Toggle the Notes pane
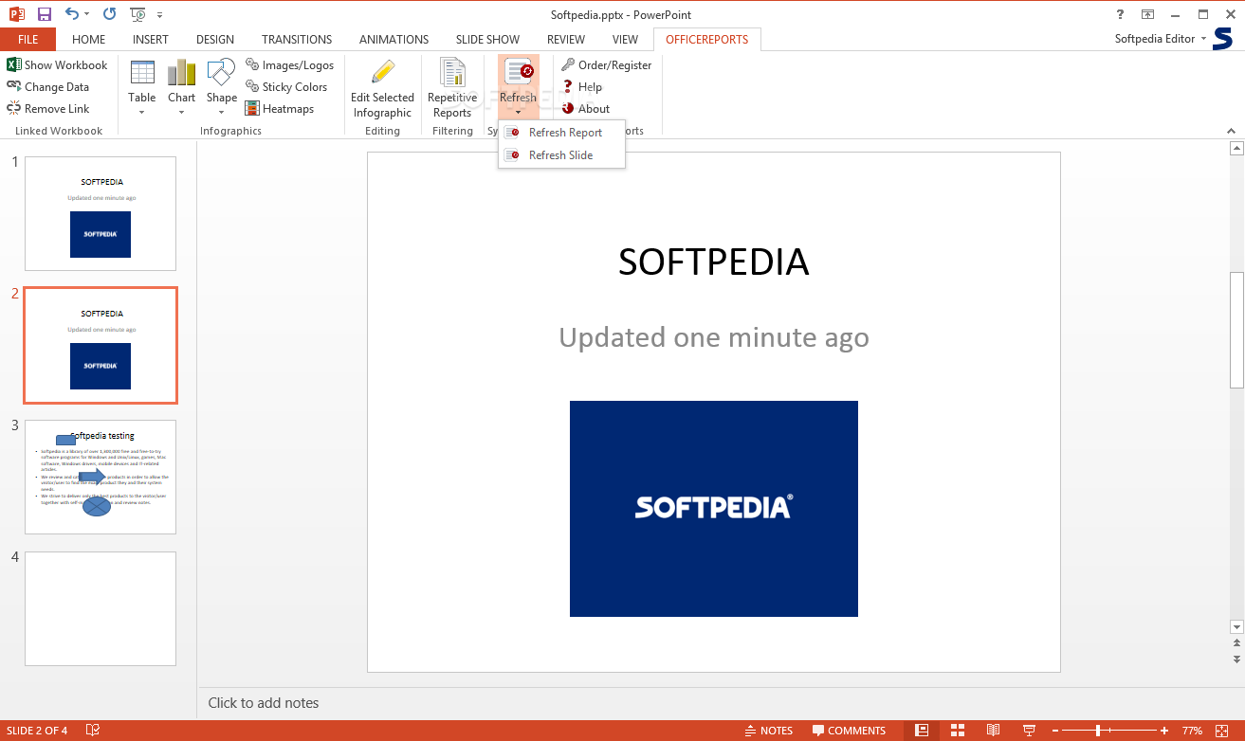The image size is (1245, 741). 768,731
